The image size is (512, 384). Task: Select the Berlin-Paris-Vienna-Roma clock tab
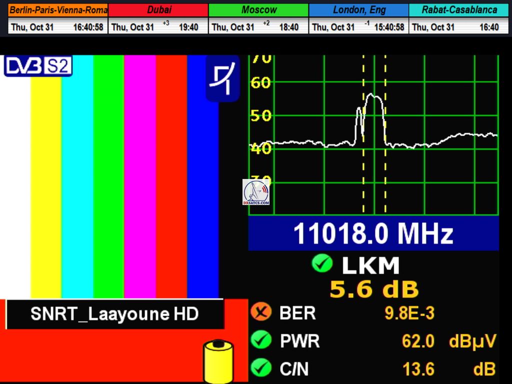[x=58, y=10]
